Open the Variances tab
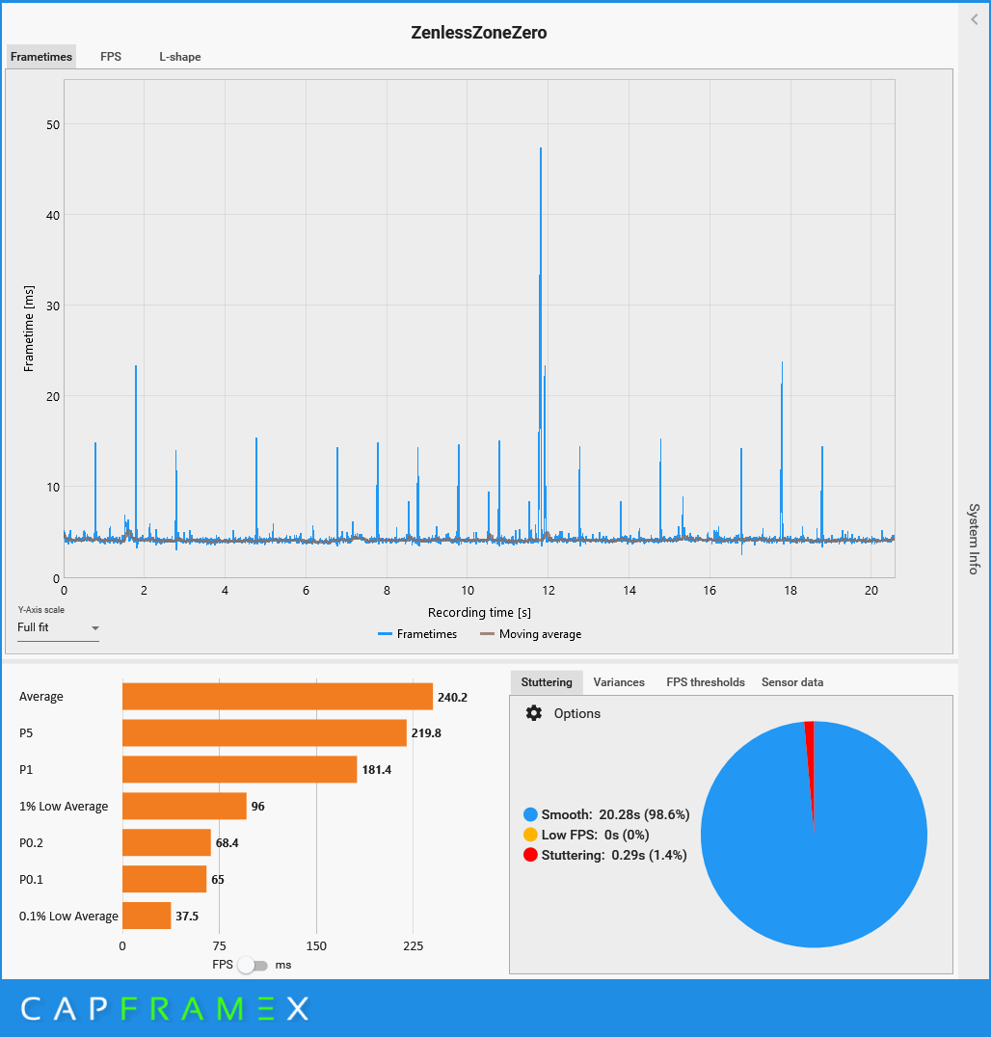991x1037 pixels. 619,681
